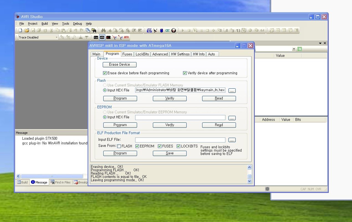Viewport: 352px width, 222px height.
Task: Click the Erase Device button
Action: coord(120,65)
